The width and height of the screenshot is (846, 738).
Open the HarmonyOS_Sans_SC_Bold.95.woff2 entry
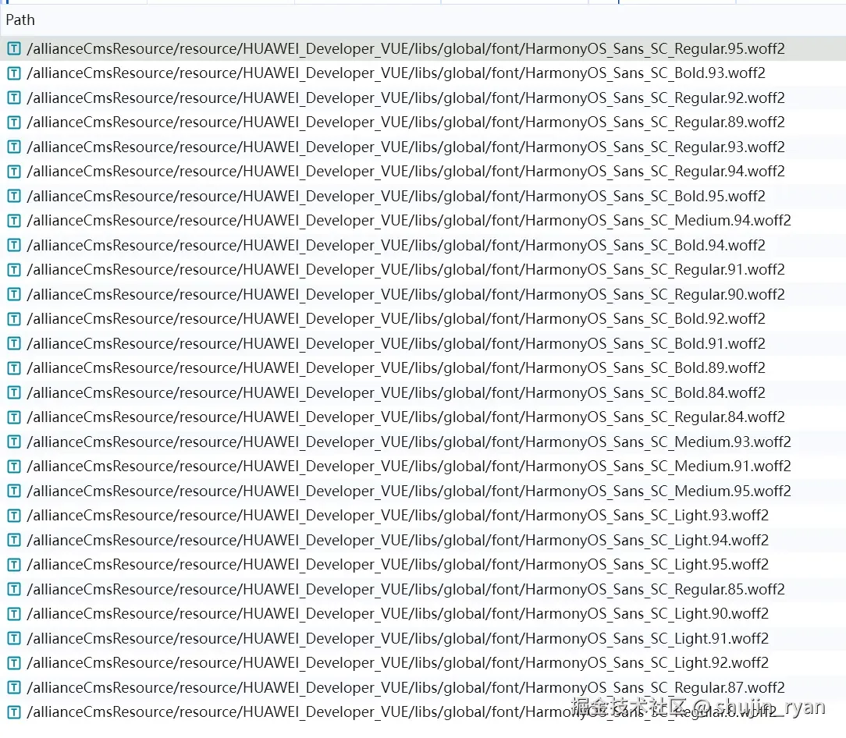pos(423,196)
